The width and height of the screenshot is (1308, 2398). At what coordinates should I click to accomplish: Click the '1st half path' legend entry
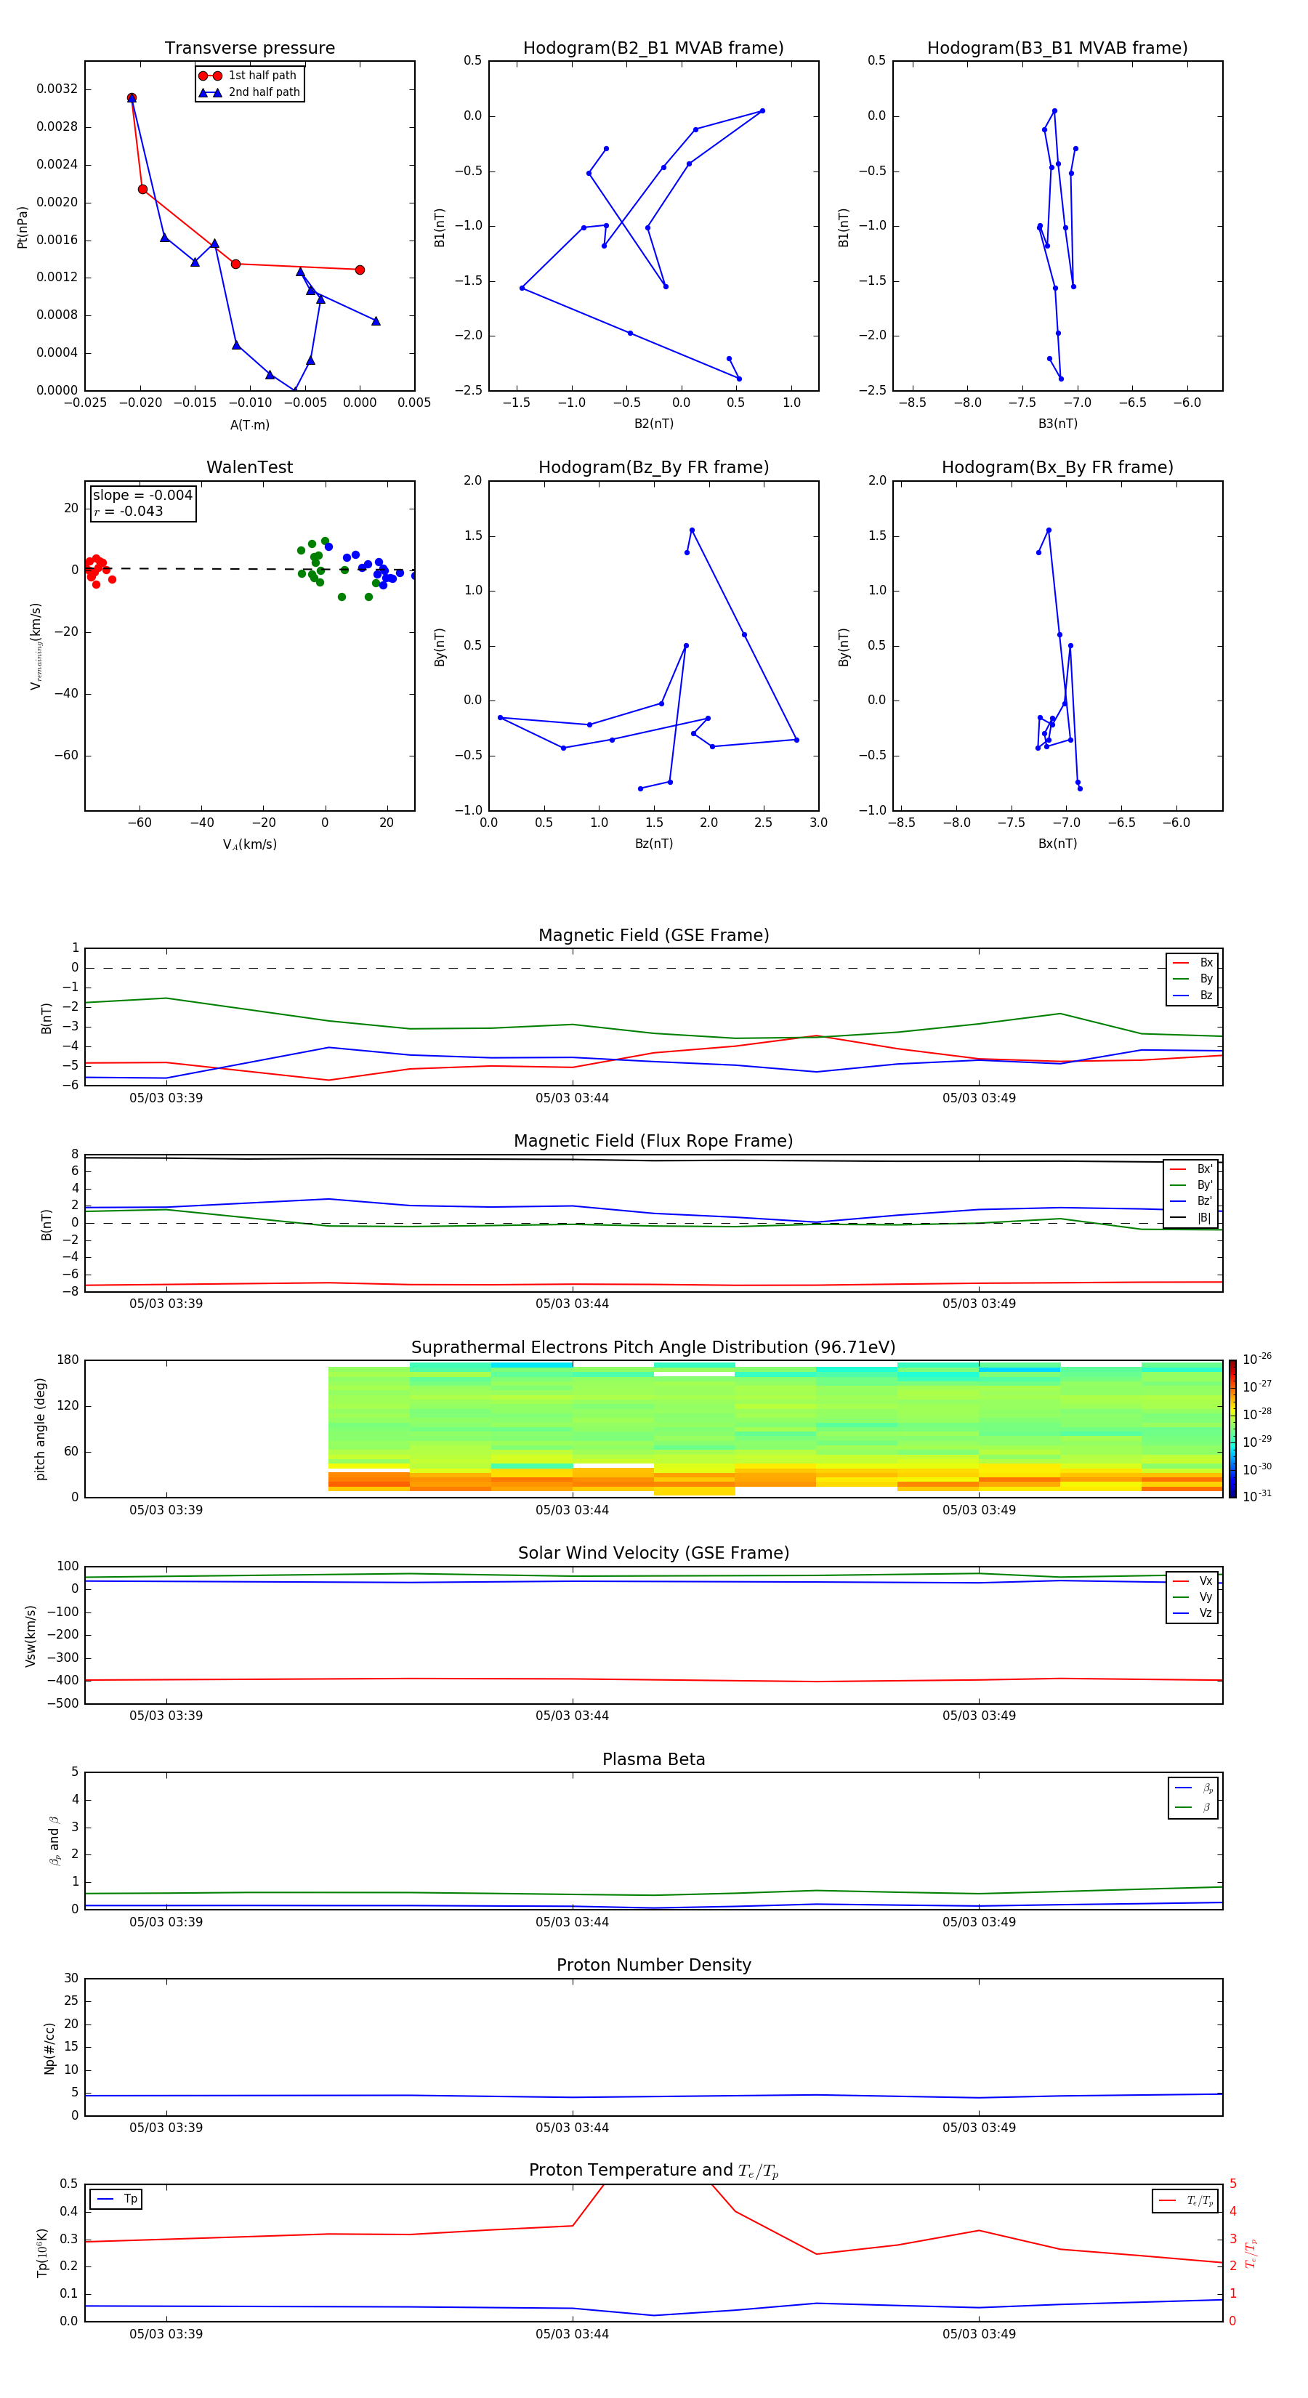coord(249,76)
